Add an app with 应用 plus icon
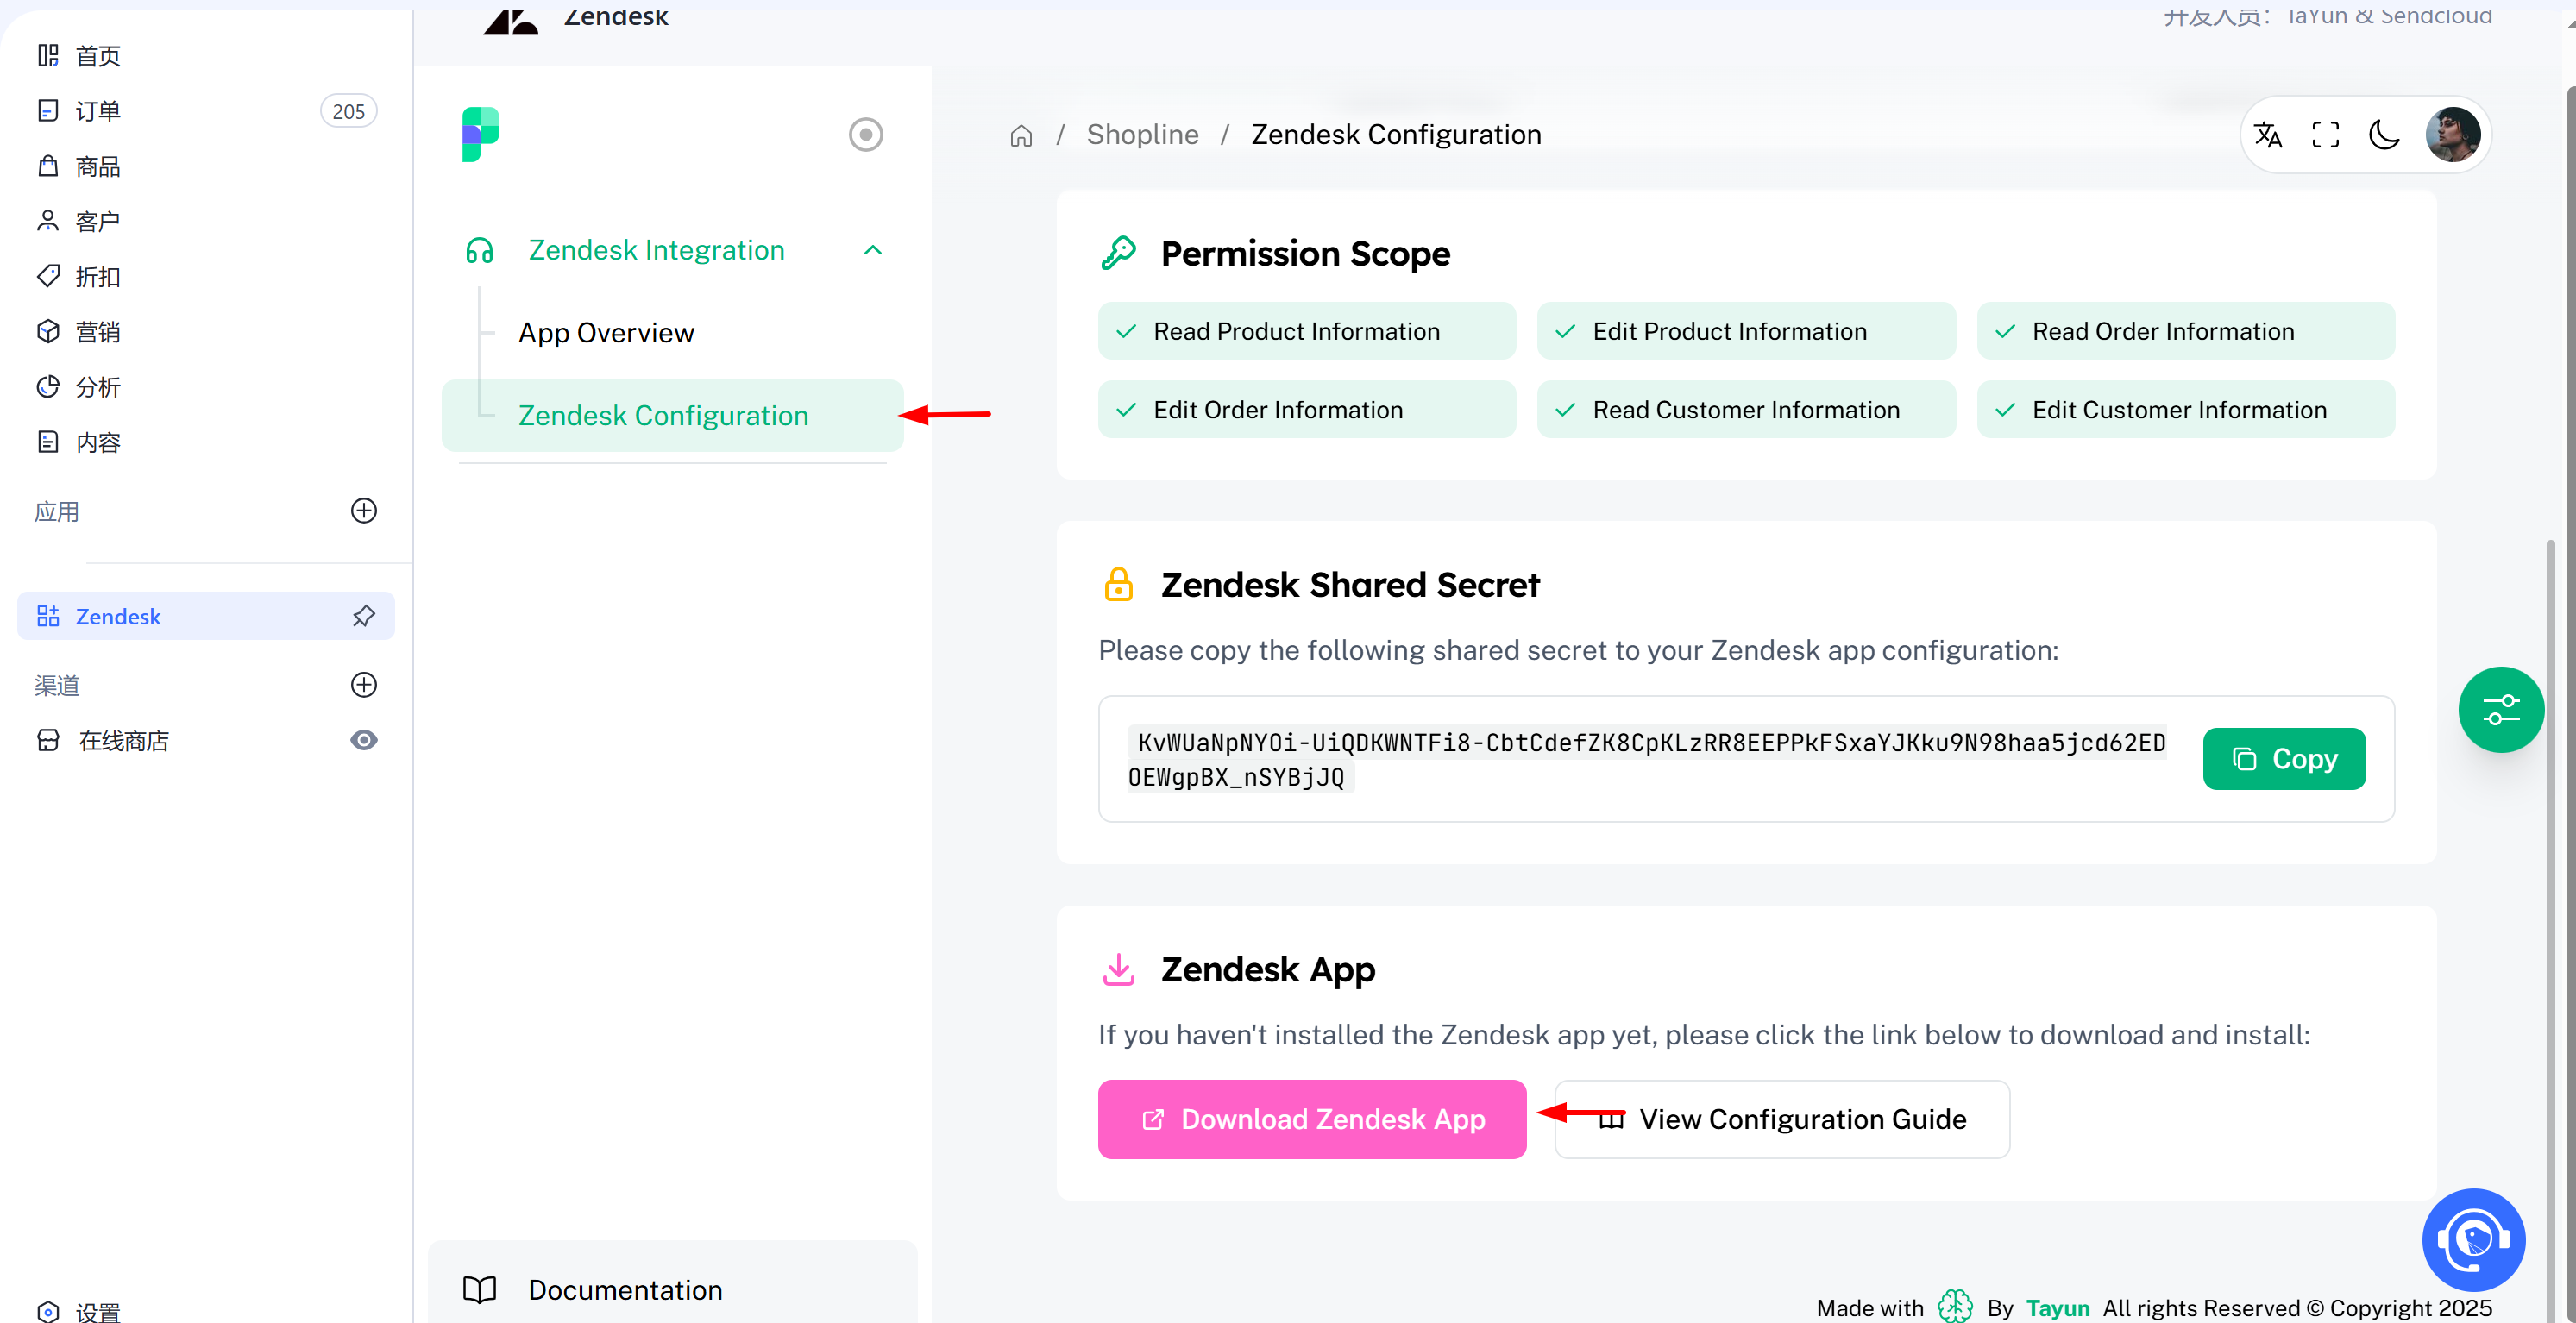 pyautogui.click(x=364, y=511)
